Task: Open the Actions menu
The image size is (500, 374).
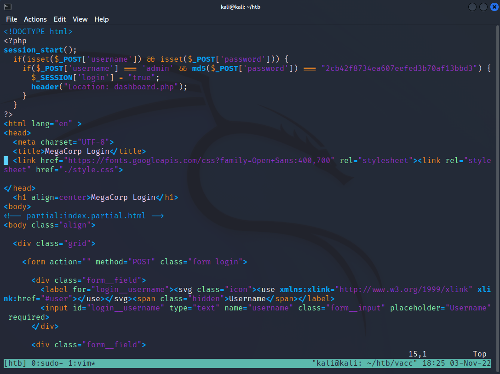Action: tap(35, 19)
